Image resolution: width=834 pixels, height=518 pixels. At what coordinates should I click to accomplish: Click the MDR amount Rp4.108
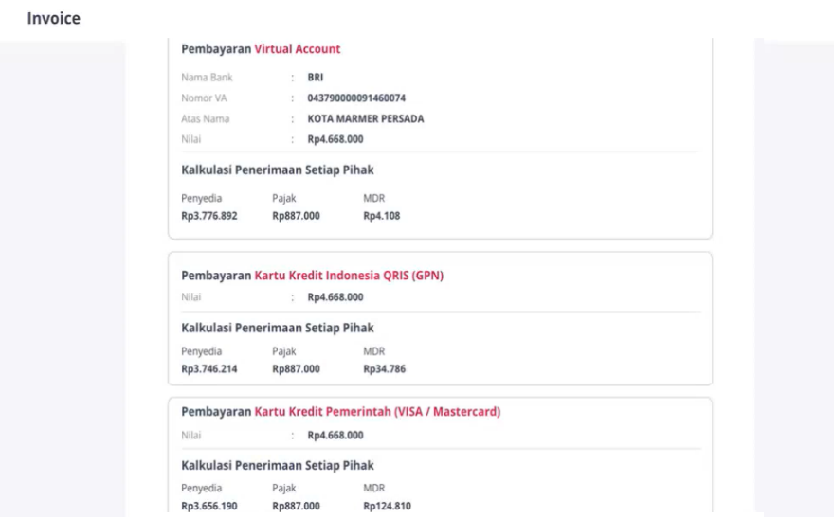(x=382, y=216)
